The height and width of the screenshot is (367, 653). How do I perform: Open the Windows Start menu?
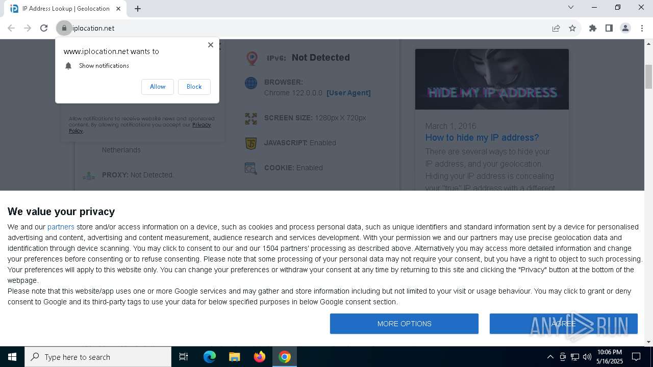12,357
